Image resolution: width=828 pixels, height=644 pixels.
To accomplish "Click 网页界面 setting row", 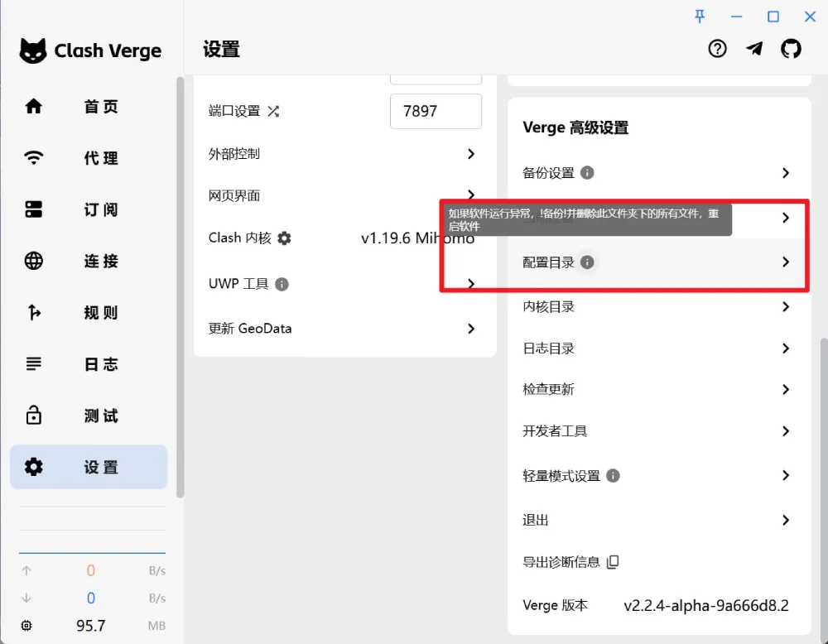I will coord(344,195).
